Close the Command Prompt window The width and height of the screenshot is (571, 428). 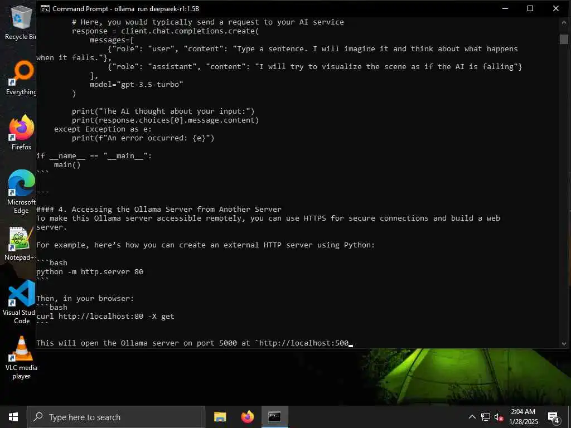pos(556,9)
